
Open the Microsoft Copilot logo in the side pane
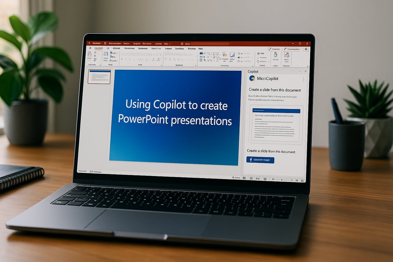[253, 78]
